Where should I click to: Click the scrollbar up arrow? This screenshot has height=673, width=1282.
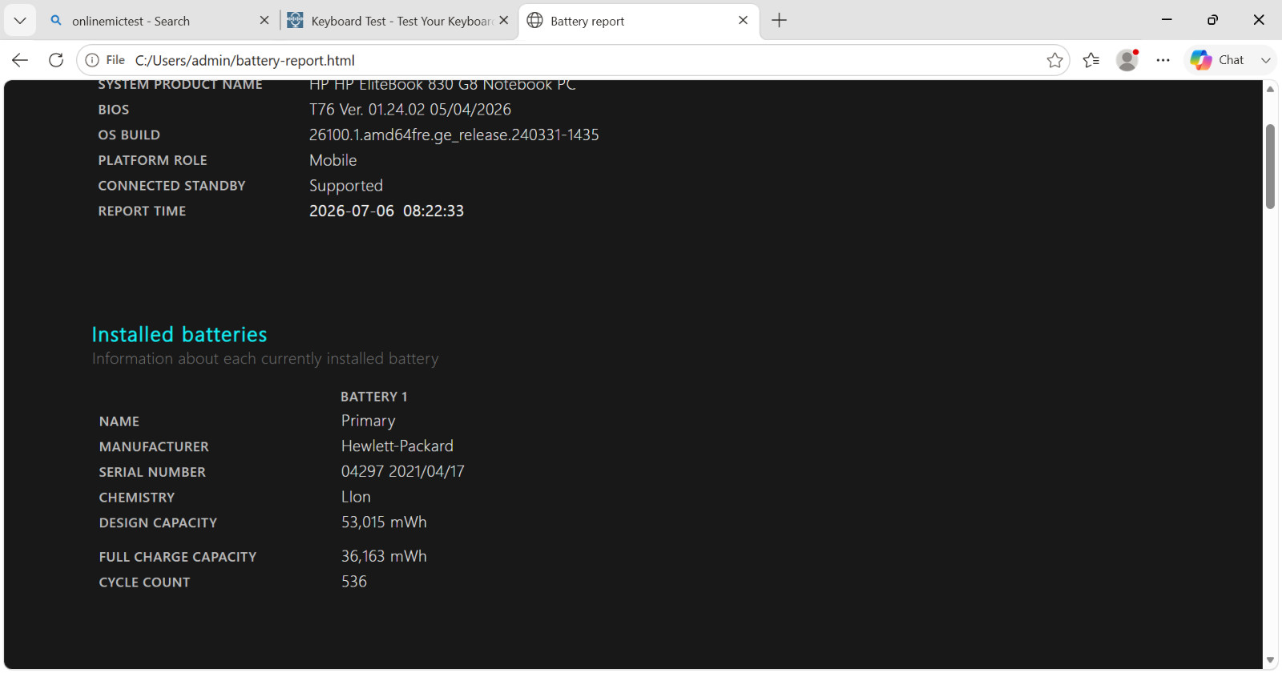(1270, 89)
